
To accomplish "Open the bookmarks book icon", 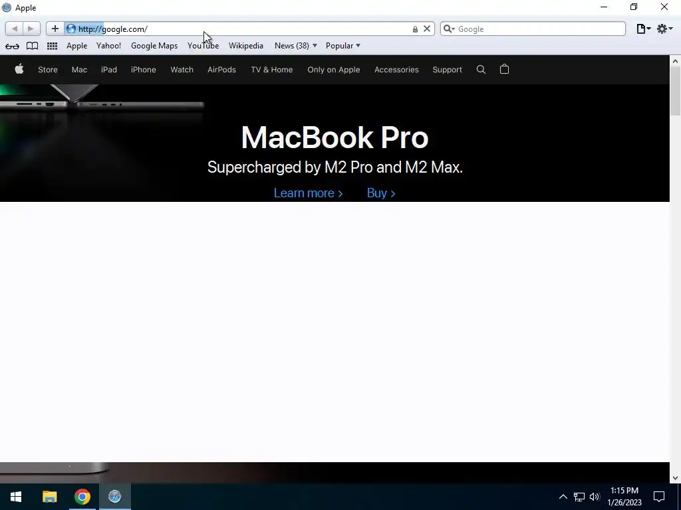I will (32, 46).
